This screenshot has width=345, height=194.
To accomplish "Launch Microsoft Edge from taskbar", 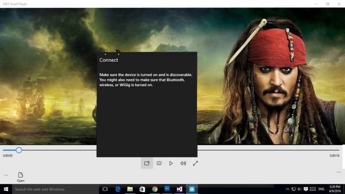I will tap(118, 189).
